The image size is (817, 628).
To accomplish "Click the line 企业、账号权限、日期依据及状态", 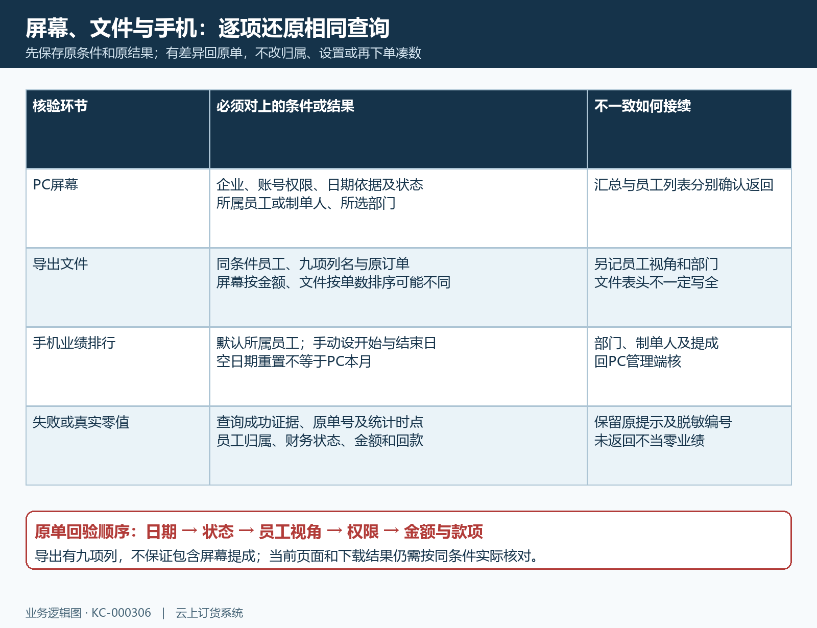I will point(320,185).
